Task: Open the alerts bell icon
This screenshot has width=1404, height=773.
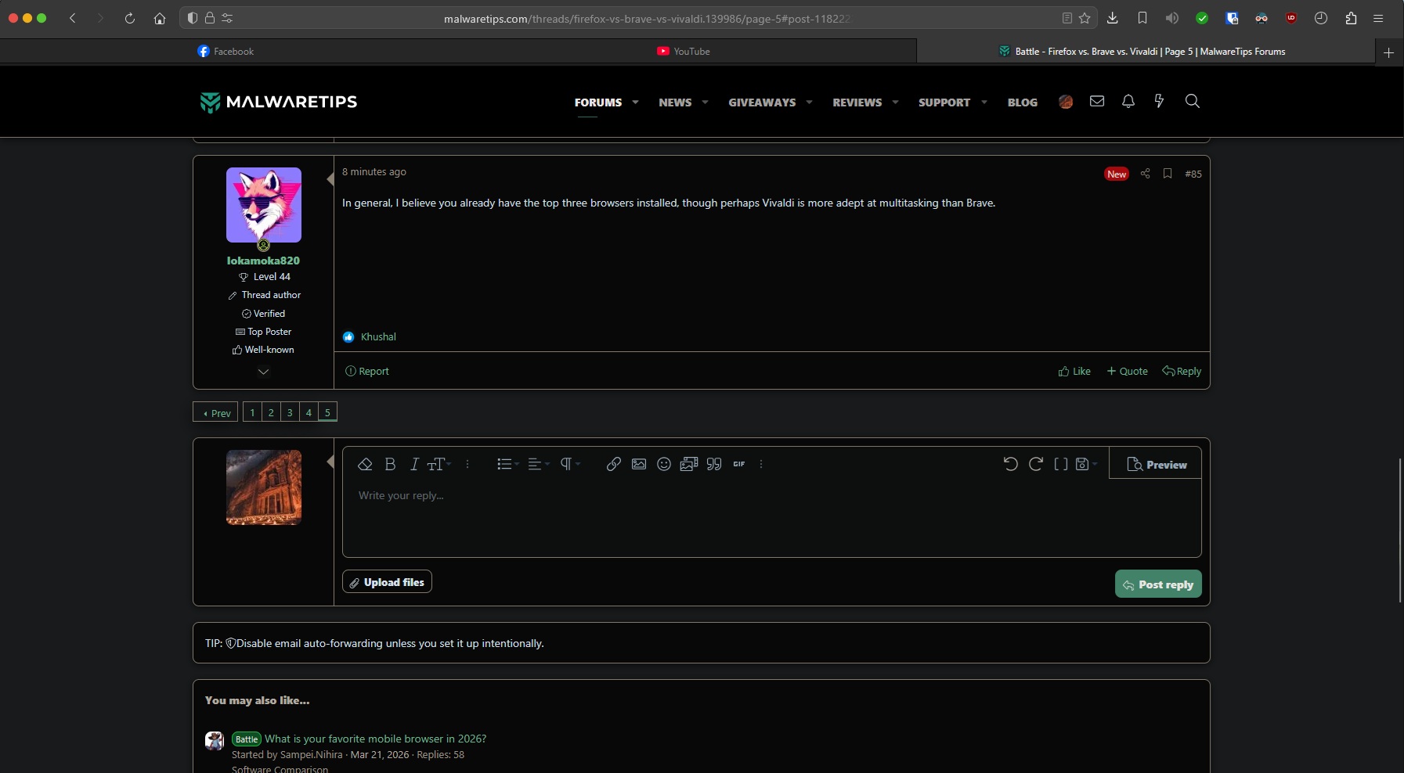Action: point(1128,101)
